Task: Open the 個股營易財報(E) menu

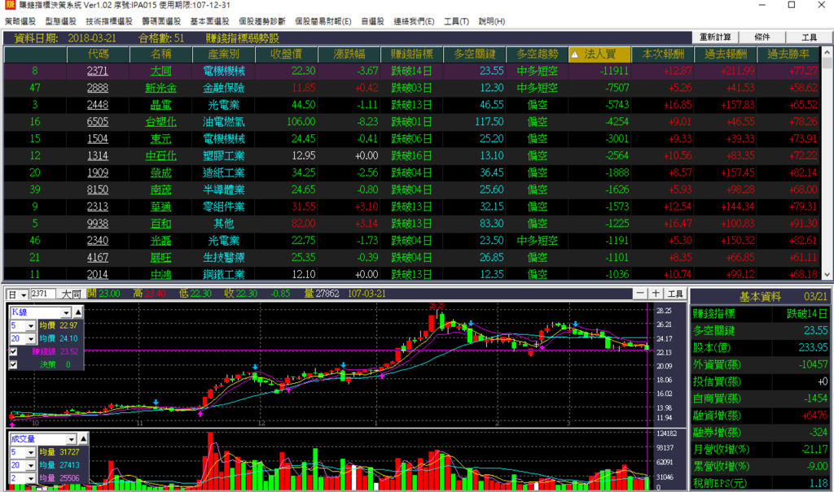Action: pos(323,21)
